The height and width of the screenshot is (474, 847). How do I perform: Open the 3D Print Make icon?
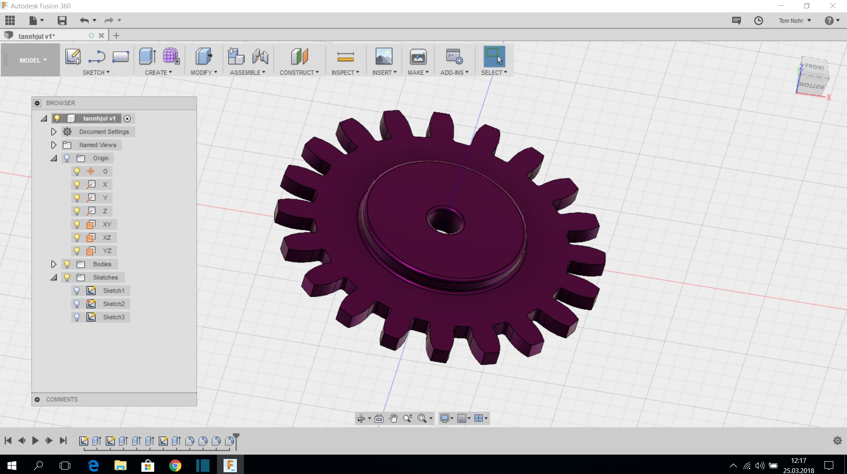pos(418,57)
